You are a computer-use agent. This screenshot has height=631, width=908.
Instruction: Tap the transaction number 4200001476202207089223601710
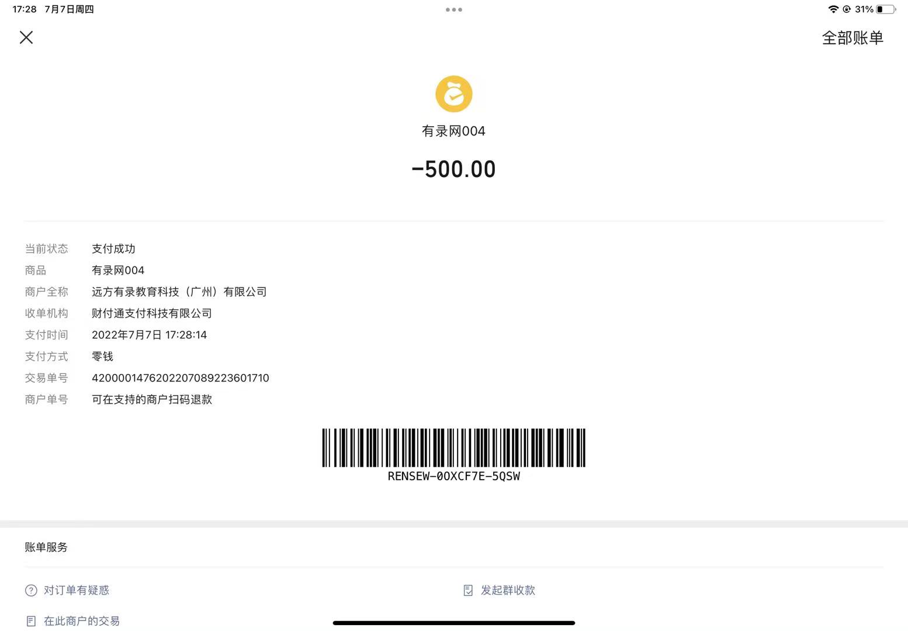pyautogui.click(x=180, y=378)
